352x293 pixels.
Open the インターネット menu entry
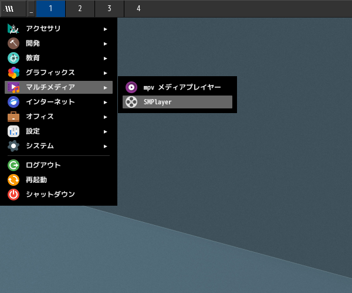pyautogui.click(x=59, y=102)
